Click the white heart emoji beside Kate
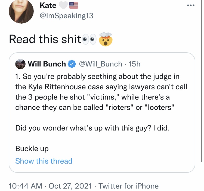The width and height of the screenshot is (204, 191). (x=63, y=5)
